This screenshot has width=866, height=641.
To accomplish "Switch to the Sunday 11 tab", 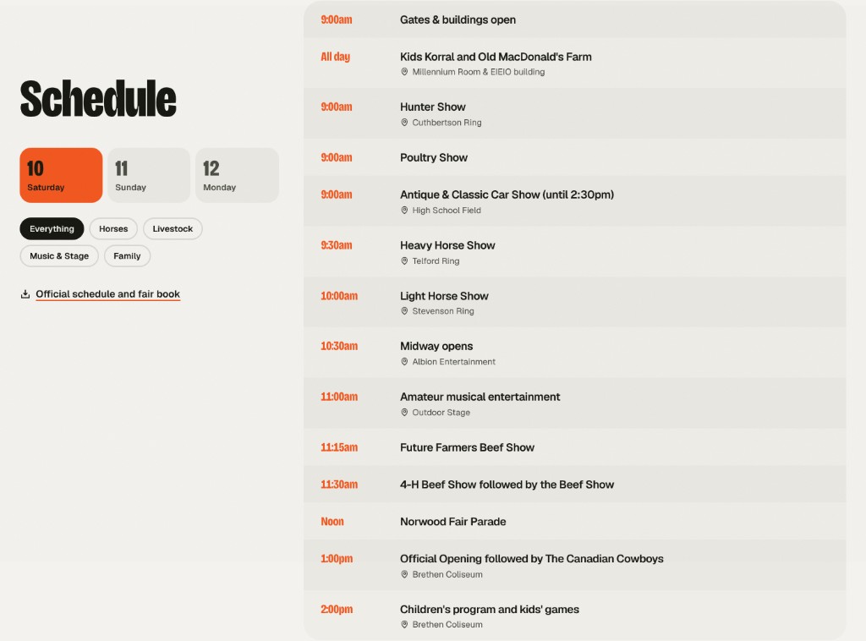I will click(149, 175).
